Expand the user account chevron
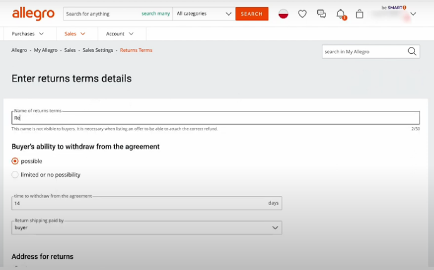Image resolution: width=434 pixels, height=270 pixels. (x=413, y=14)
